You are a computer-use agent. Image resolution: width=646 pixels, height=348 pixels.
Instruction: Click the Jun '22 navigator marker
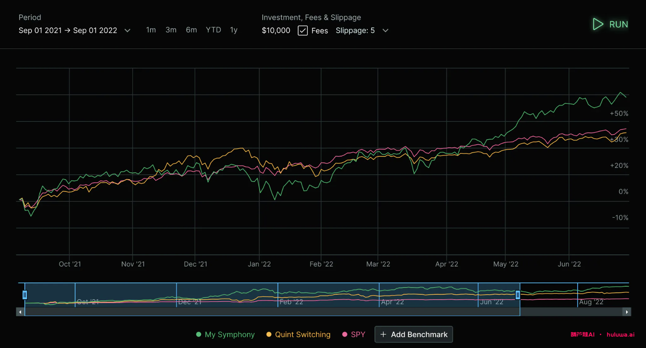pyautogui.click(x=492, y=302)
